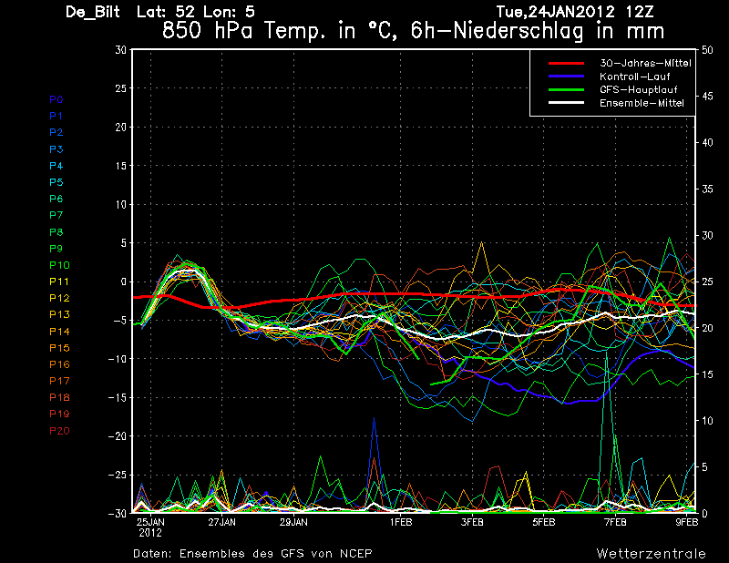Viewport: 729px width, 563px height.
Task: Click the 5FEB date axis label
Action: (x=544, y=523)
